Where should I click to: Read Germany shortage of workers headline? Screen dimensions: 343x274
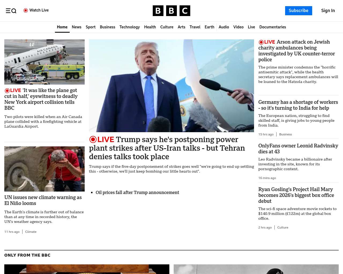(298, 105)
